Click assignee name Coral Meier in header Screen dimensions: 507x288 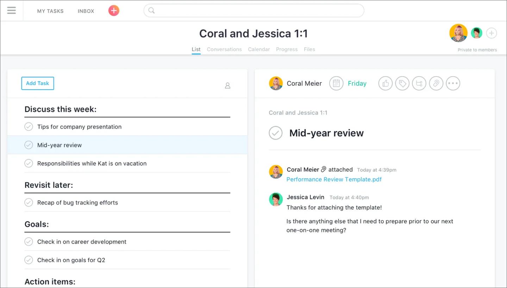[x=304, y=84]
